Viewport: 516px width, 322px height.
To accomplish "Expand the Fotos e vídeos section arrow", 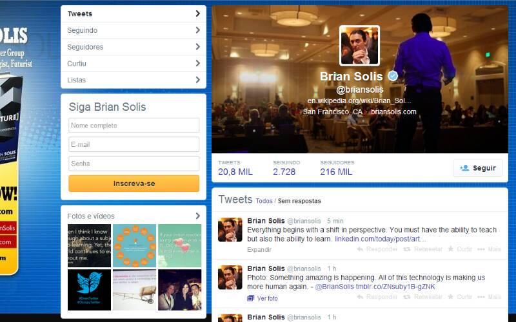I will [197, 216].
